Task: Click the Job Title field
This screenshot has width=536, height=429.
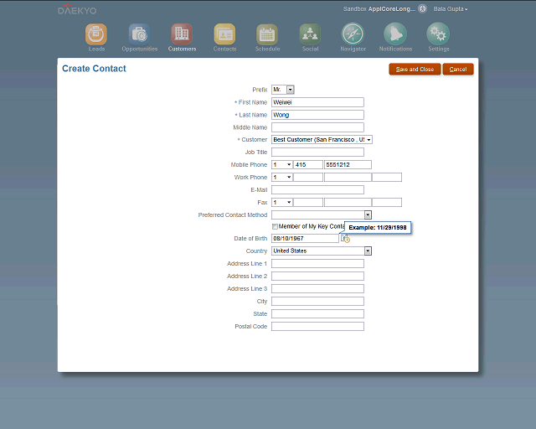Action: [x=317, y=152]
